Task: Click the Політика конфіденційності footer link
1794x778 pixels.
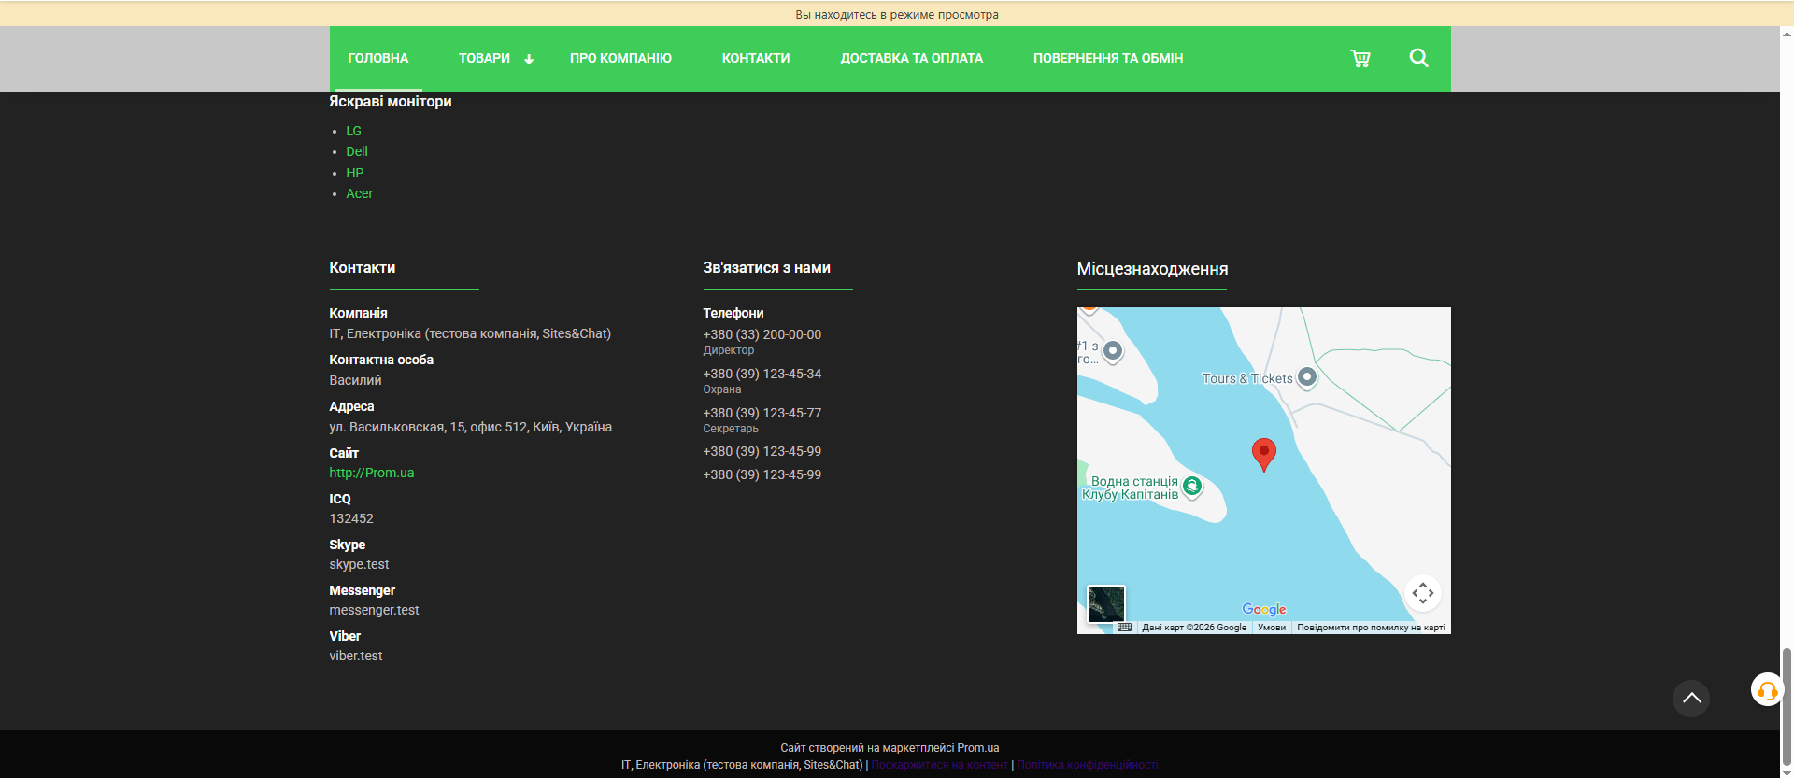Action: (1087, 765)
